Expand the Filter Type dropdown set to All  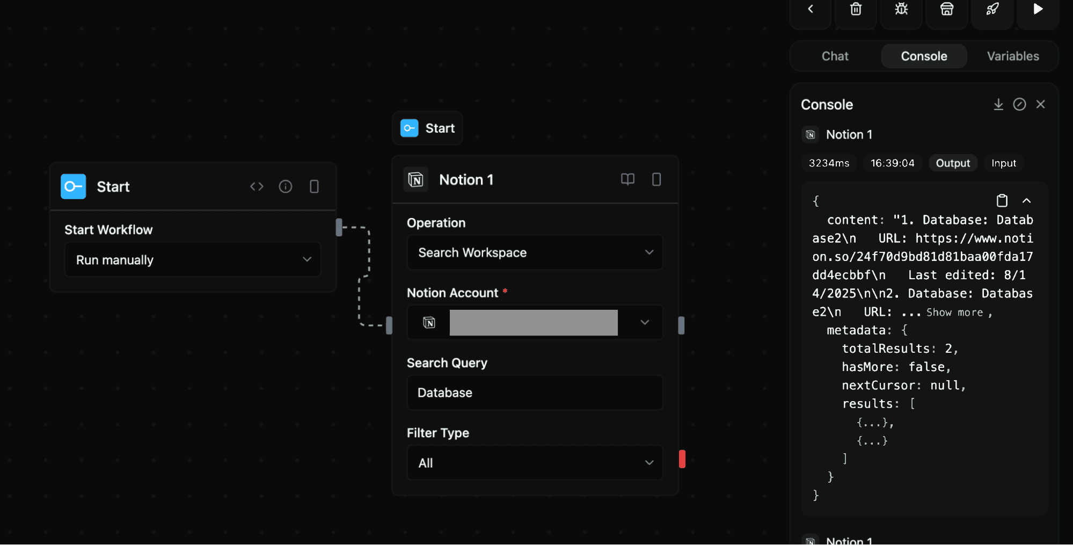[535, 462]
